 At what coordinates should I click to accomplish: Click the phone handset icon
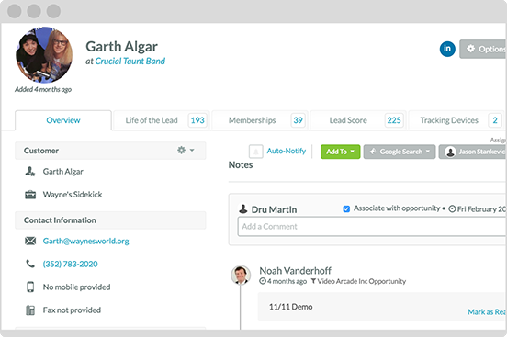tap(30, 264)
